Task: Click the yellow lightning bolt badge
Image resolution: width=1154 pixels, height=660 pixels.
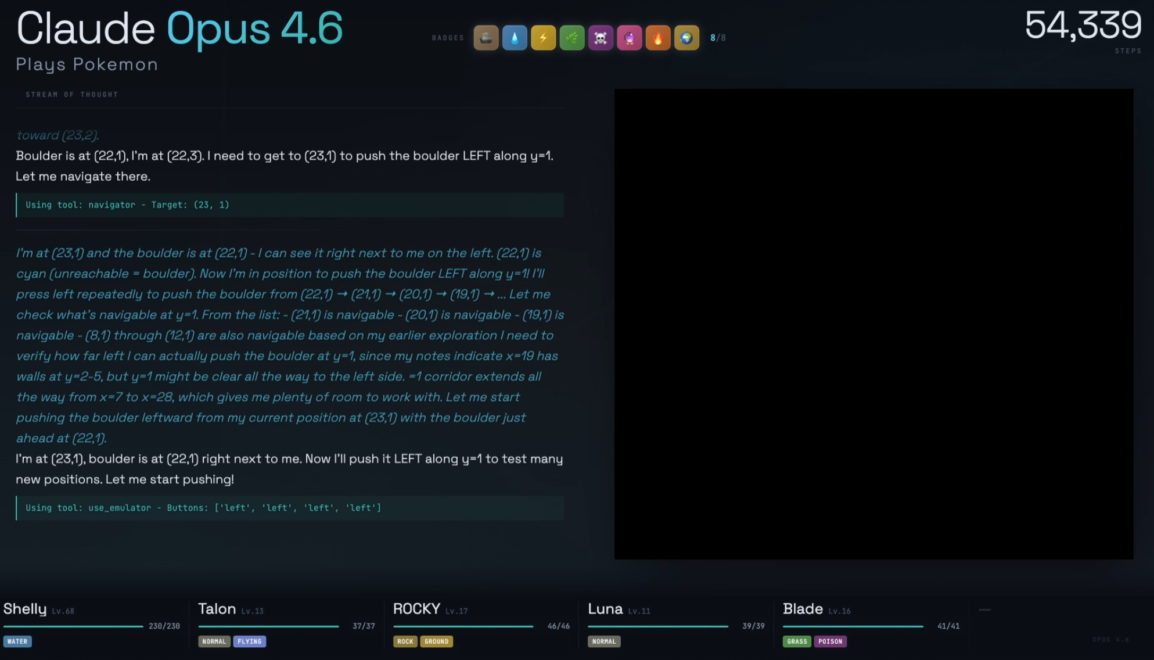Action: tap(543, 38)
